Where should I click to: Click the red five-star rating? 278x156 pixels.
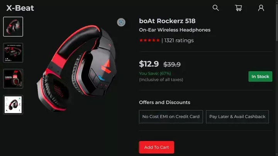click(149, 40)
